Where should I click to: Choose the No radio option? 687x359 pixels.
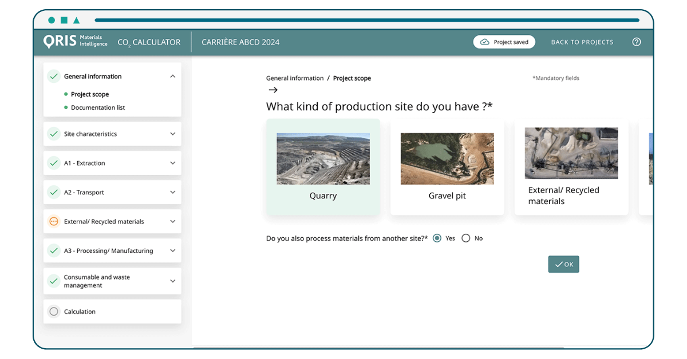coord(466,238)
